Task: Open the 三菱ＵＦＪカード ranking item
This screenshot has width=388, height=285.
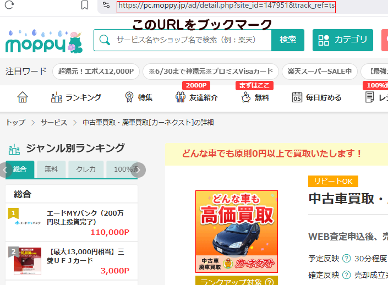Action: [x=72, y=261]
